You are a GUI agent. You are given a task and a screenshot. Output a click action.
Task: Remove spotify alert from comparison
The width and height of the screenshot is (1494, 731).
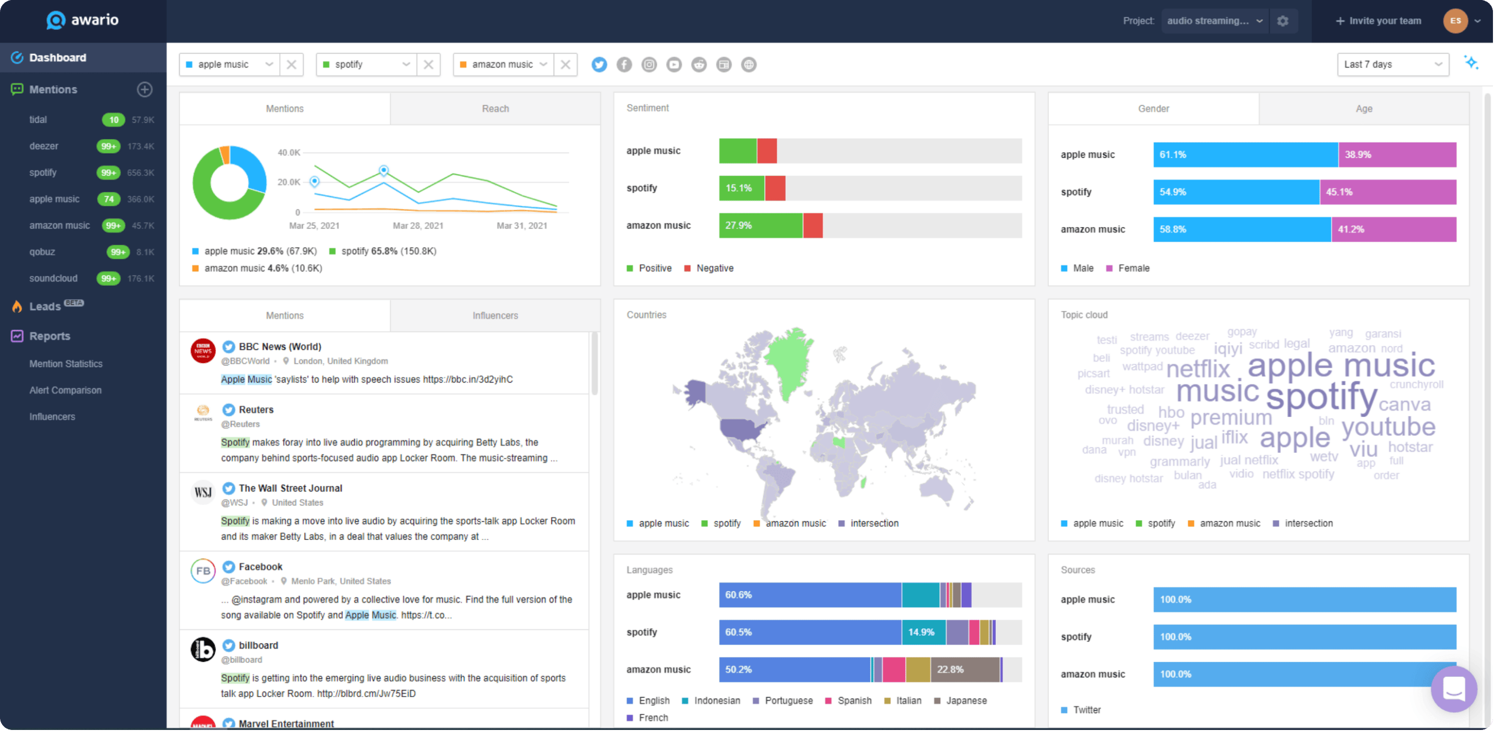[429, 65]
